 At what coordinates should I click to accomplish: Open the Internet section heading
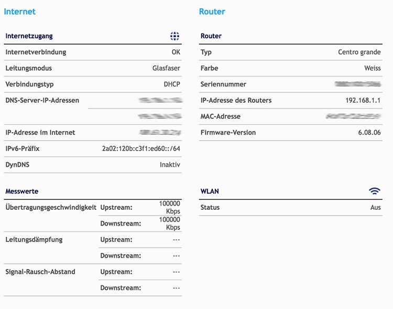(20, 12)
